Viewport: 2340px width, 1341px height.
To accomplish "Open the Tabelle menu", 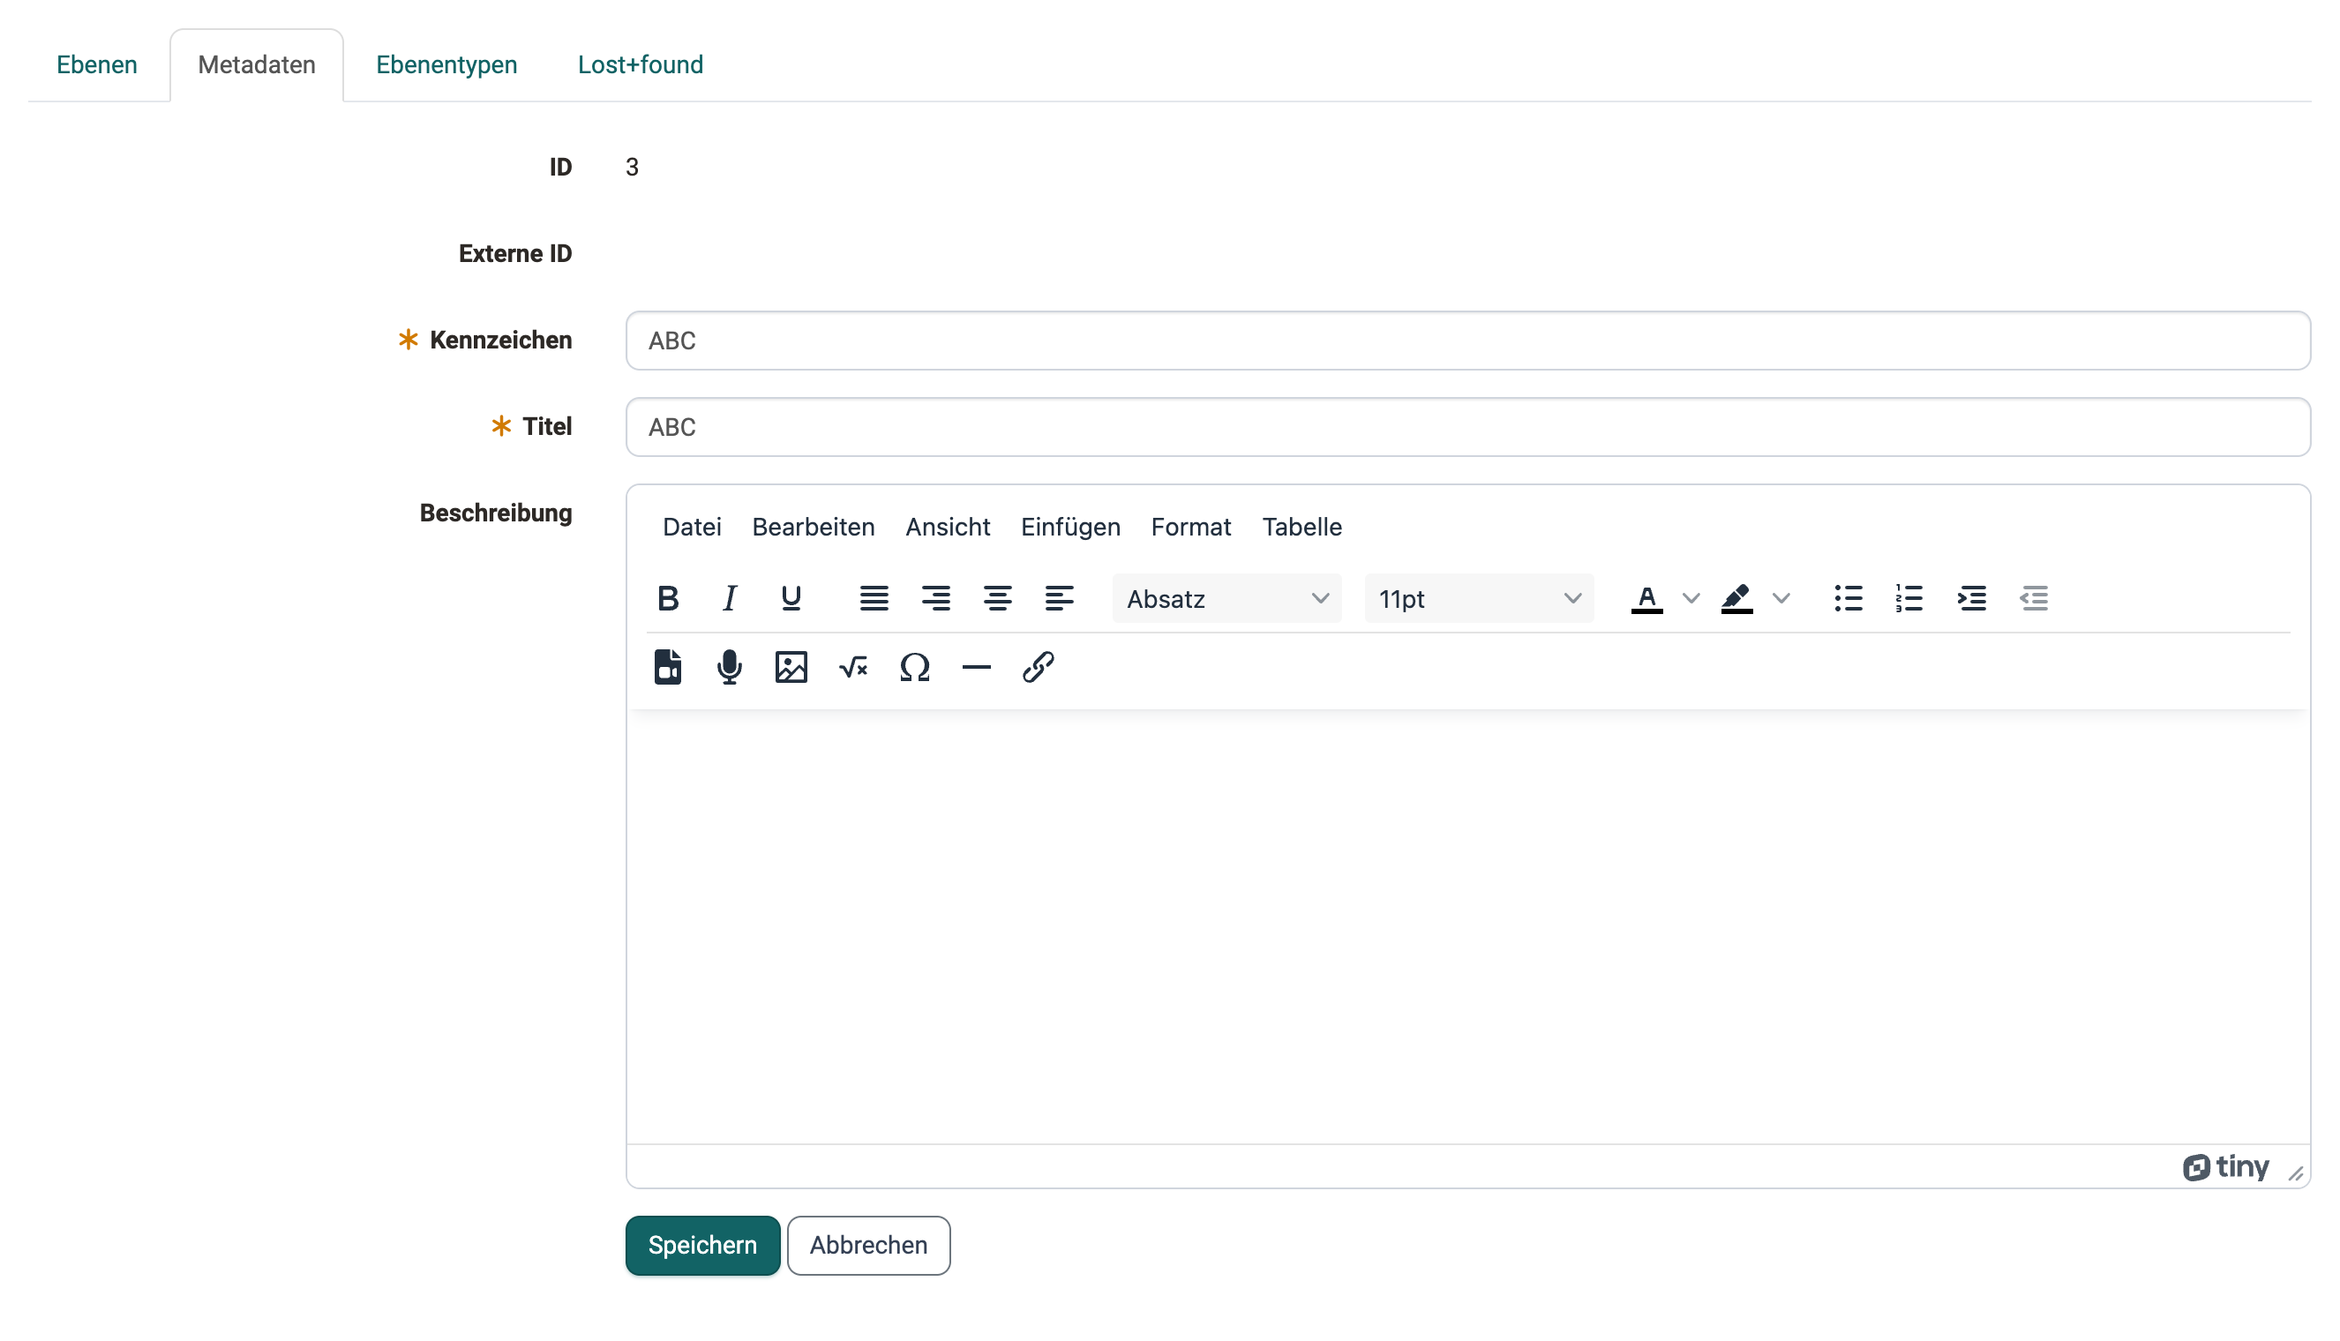I will [x=1301, y=527].
